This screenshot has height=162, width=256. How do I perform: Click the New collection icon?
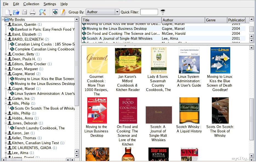(7, 12)
